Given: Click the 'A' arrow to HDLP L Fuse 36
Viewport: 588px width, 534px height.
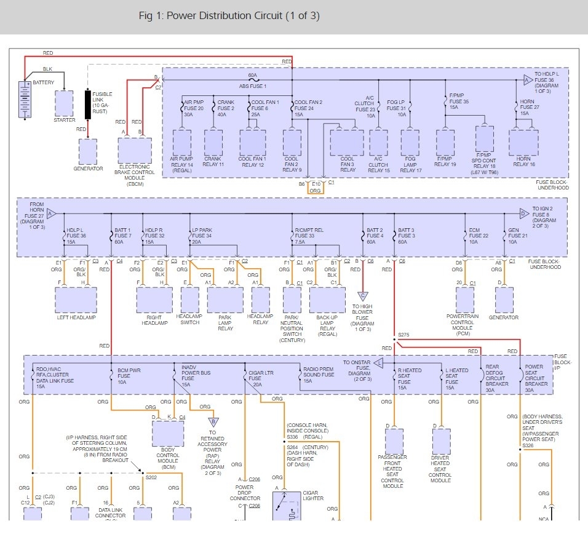Looking at the screenshot, I should tap(528, 80).
